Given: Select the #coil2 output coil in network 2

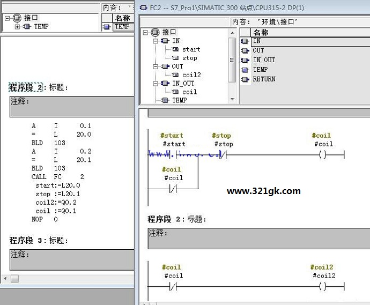Looking at the screenshot, I should [x=323, y=287].
